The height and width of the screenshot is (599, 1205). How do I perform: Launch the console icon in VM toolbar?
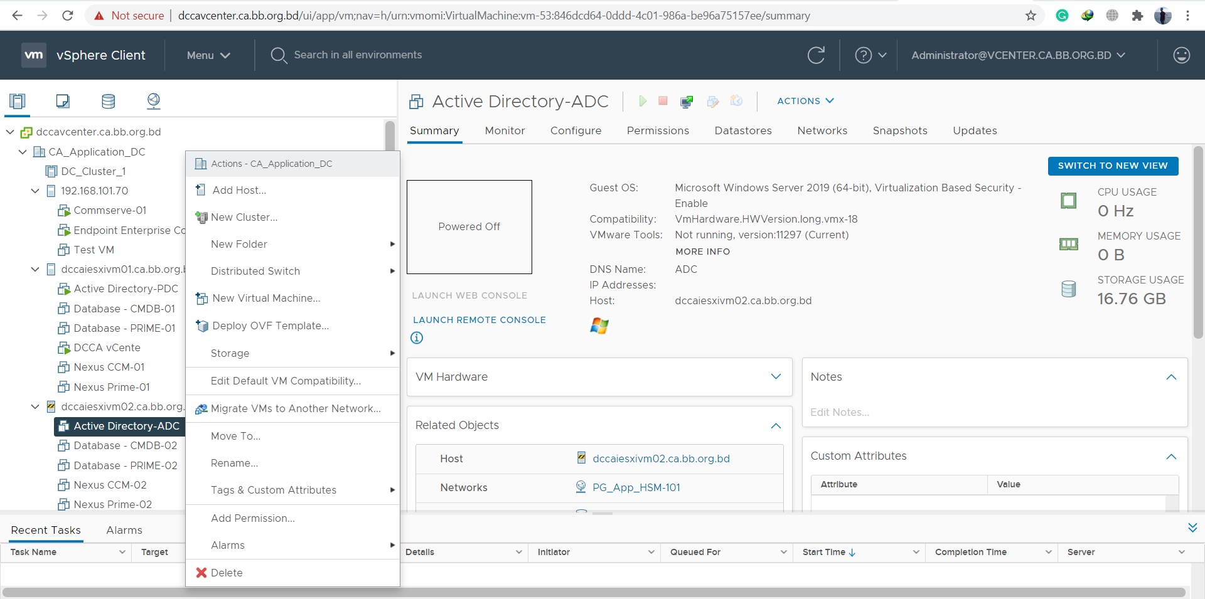point(687,101)
